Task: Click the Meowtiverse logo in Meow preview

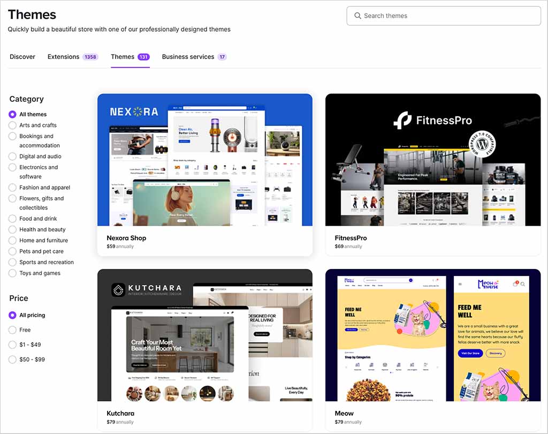Action: pyautogui.click(x=488, y=284)
